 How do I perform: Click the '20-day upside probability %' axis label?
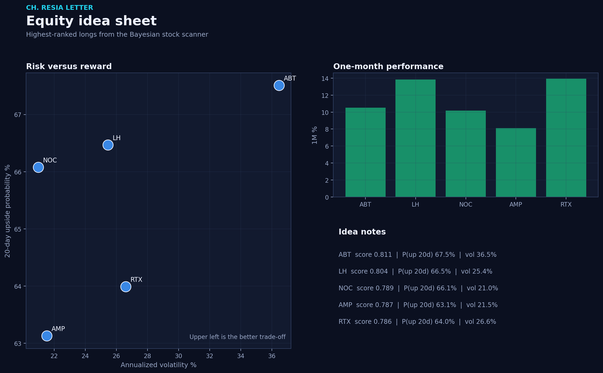point(7,211)
